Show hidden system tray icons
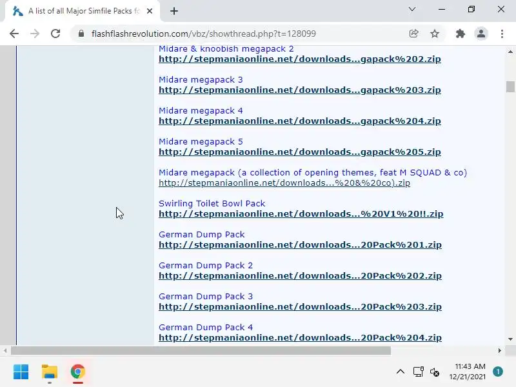The image size is (516, 387). point(401,372)
